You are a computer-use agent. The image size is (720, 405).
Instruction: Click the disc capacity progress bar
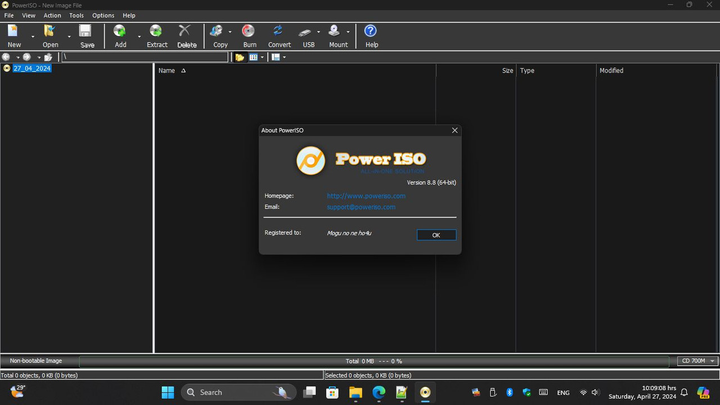click(x=374, y=361)
